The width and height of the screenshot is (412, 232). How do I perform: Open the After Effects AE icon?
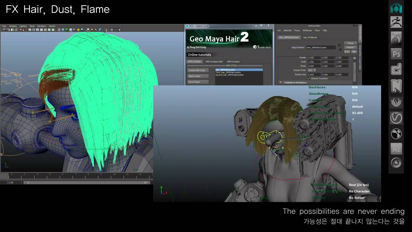click(396, 149)
